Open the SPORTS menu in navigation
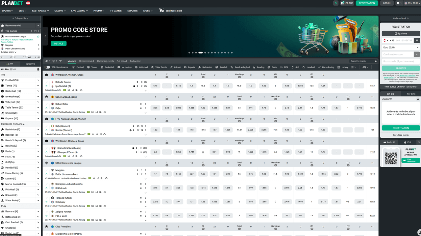Viewport: 421px width, 236px height. tap(7, 11)
